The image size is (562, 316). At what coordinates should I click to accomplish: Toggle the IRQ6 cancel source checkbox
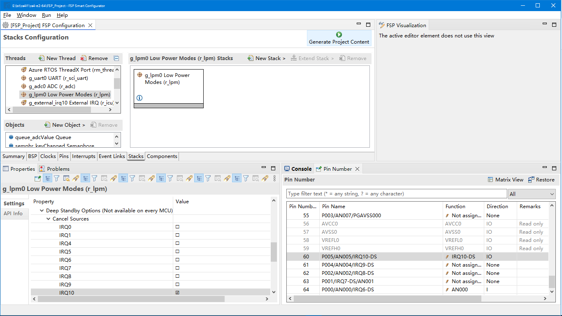178,260
